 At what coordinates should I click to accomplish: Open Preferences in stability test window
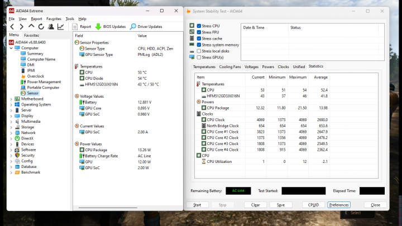click(339, 205)
